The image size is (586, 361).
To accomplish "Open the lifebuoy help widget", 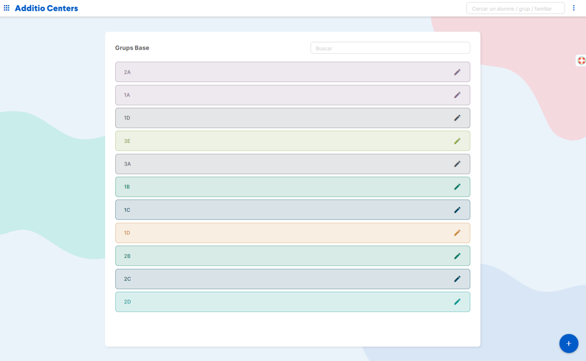I will tap(581, 60).
